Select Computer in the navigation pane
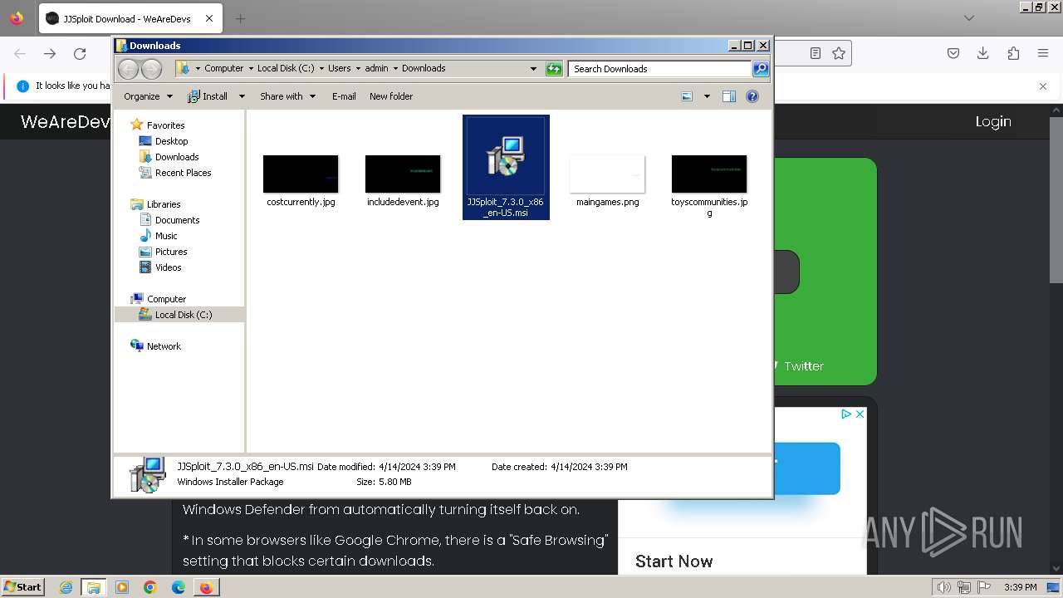Viewport: 1063px width, 598px height. (166, 299)
